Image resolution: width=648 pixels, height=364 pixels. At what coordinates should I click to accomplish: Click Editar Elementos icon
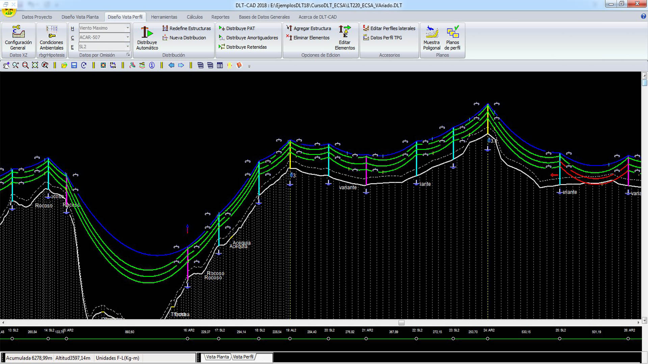(x=345, y=31)
